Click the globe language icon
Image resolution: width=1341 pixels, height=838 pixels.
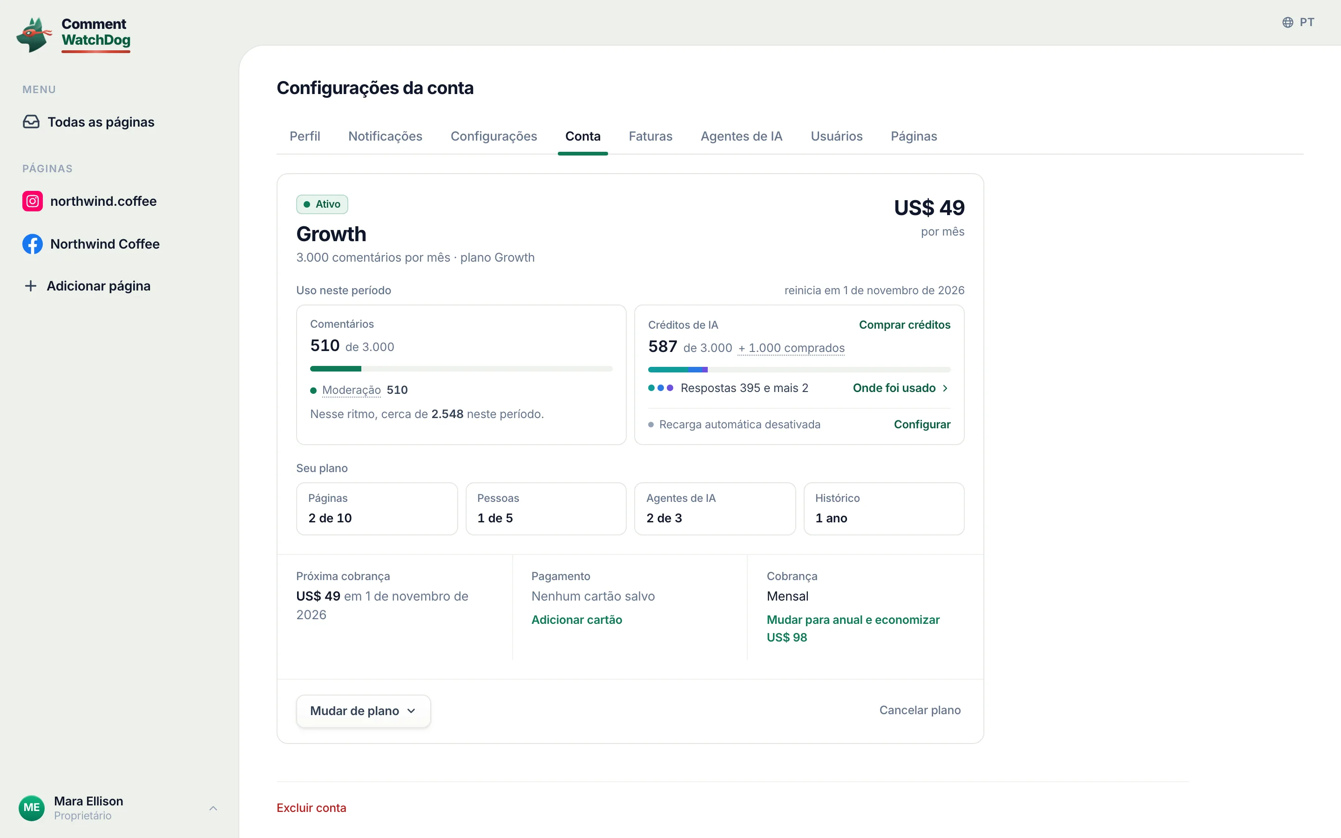click(1288, 22)
